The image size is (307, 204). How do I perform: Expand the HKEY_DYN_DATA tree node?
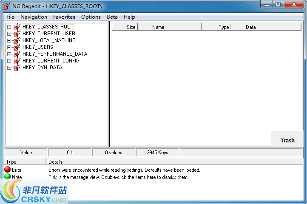[9, 68]
